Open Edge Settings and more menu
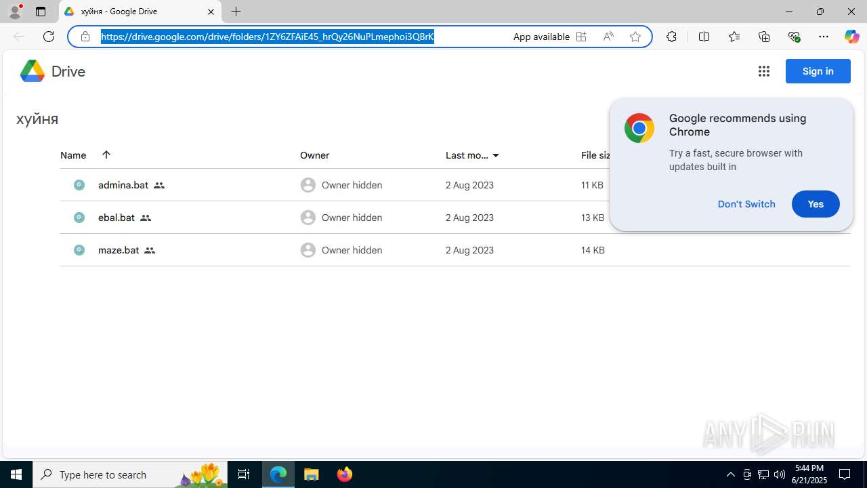 point(824,37)
